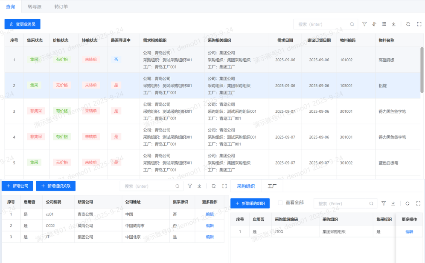Expand the purchasing organization panel to fullscreen
425x263 pixels.
coord(417,203)
